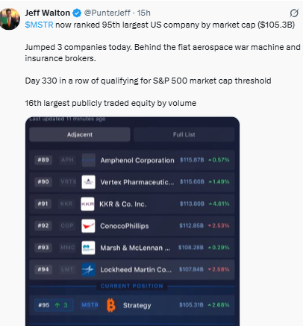
Task: Switch to the Full List tab
Action: point(184,134)
